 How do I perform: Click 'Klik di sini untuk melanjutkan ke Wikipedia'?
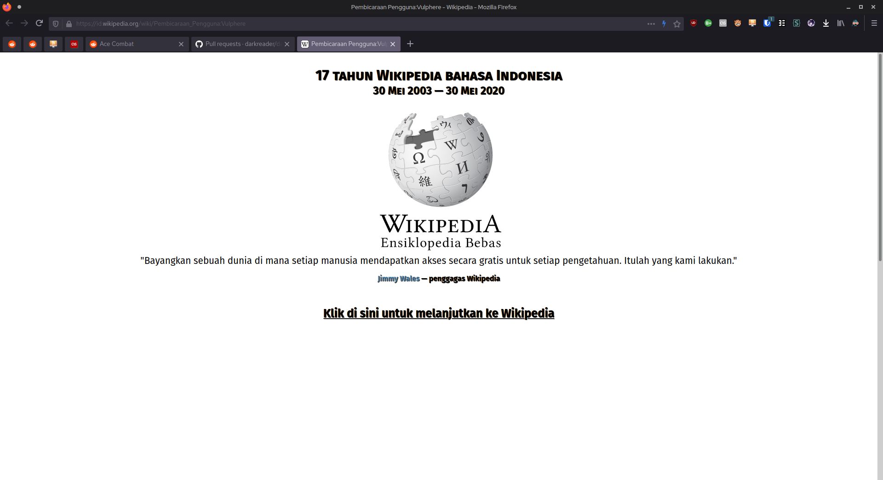click(x=439, y=314)
